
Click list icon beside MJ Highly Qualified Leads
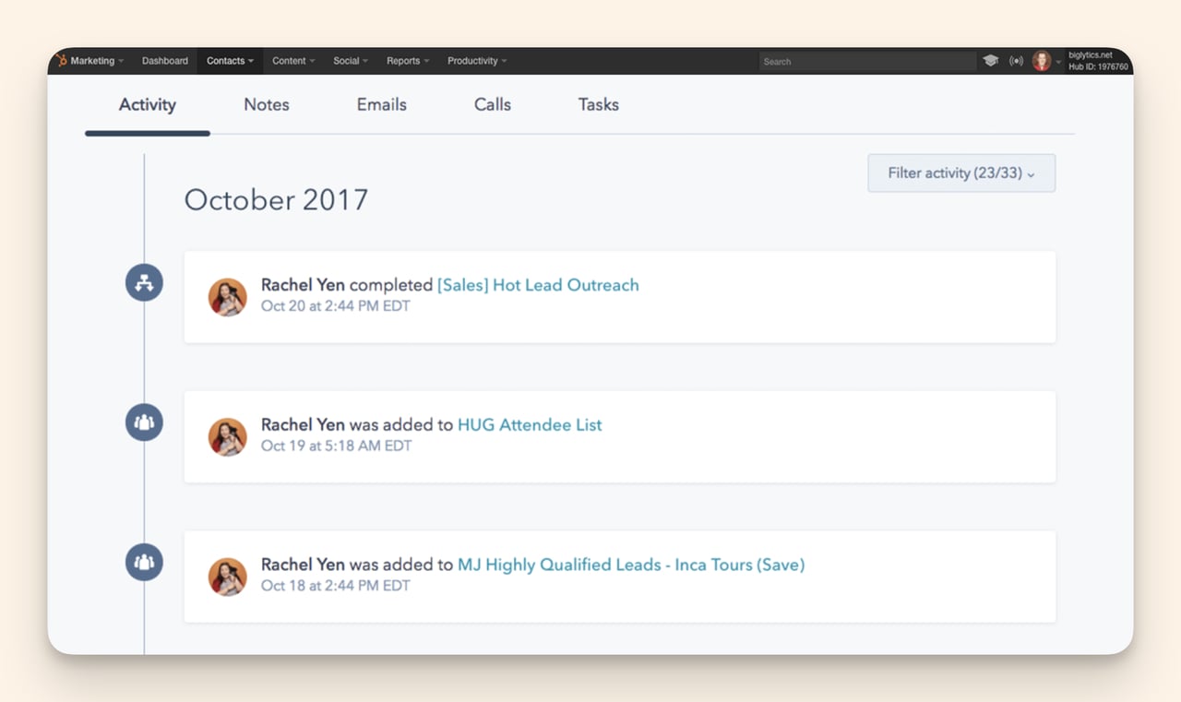144,562
